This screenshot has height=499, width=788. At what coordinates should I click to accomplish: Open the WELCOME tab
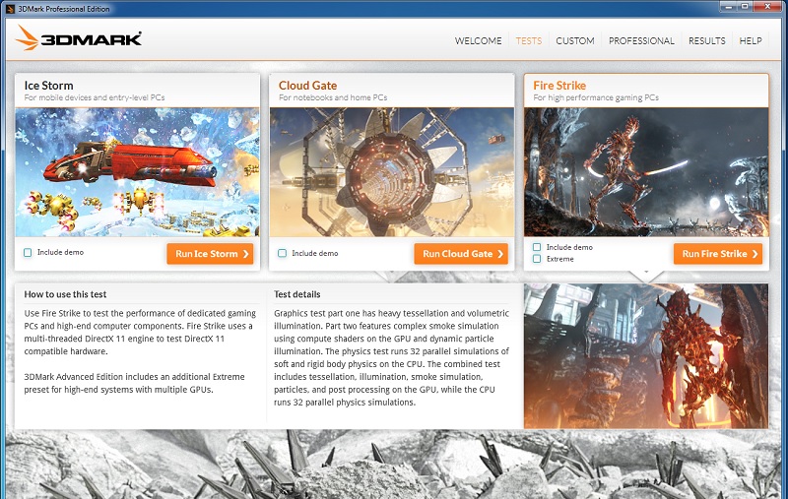pos(478,40)
